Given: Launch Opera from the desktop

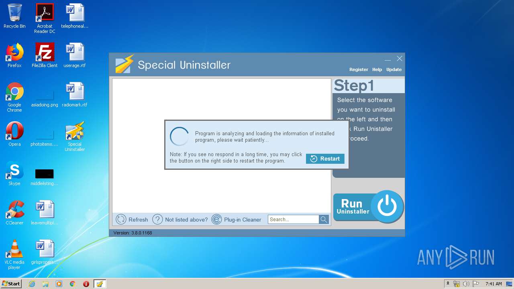Looking at the screenshot, I should [x=14, y=134].
